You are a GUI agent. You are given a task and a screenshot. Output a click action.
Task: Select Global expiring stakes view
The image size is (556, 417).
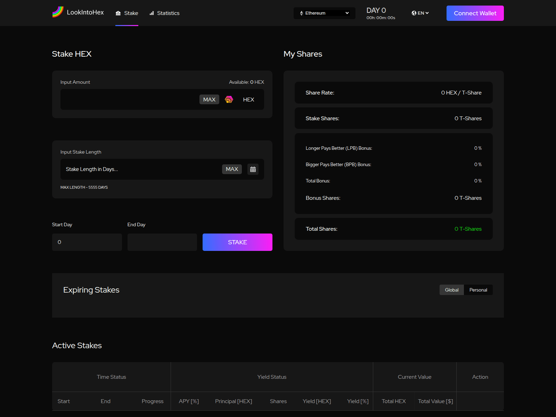(x=452, y=290)
